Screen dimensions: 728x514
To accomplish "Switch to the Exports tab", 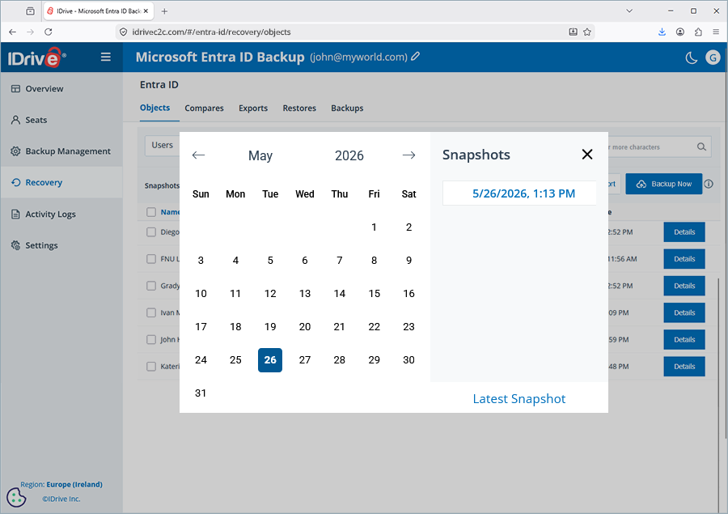I will 253,108.
